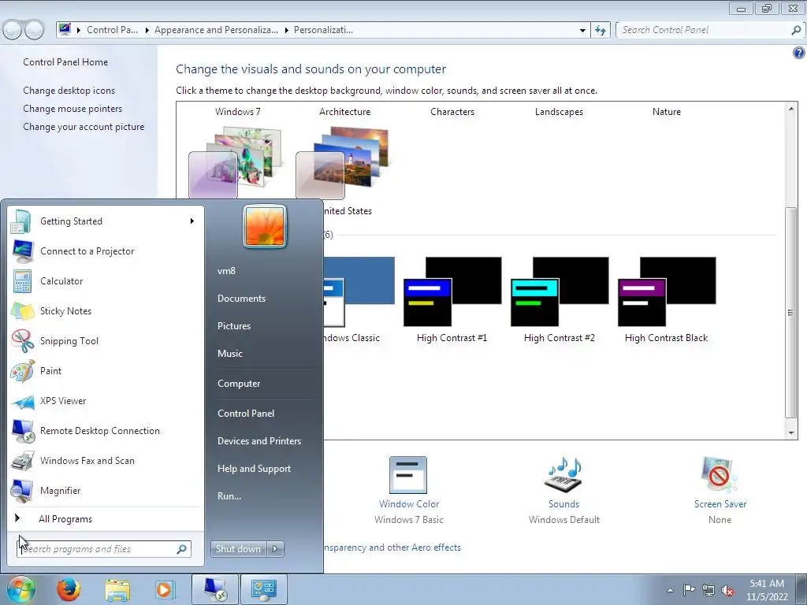
Task: Click the theme list scroll down arrow
Action: tap(791, 433)
